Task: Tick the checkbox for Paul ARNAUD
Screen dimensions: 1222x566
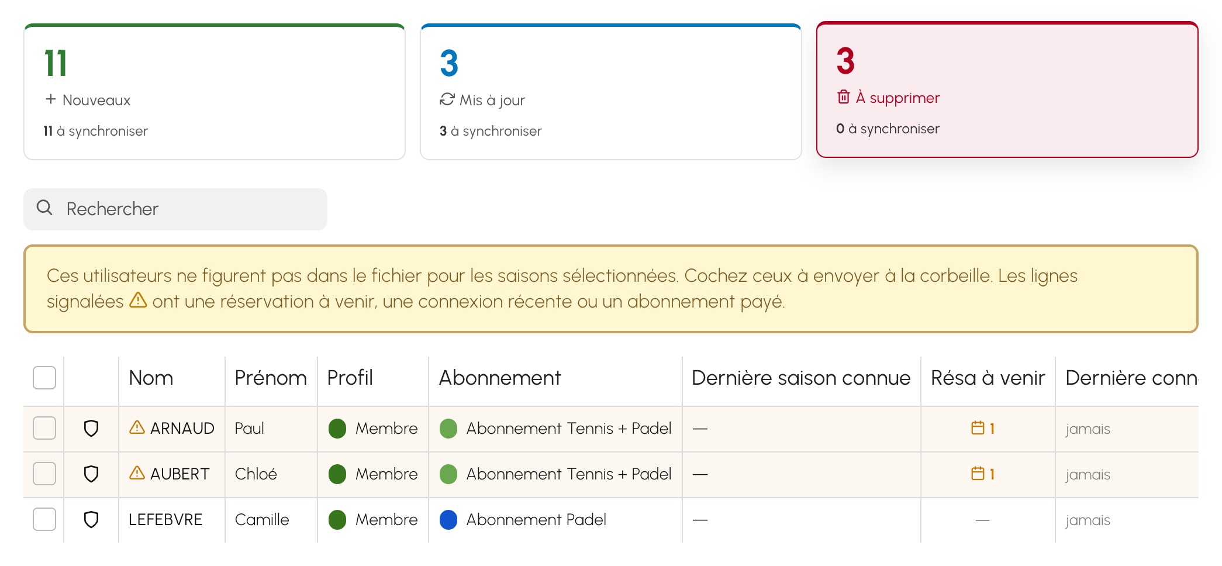Action: [x=44, y=428]
